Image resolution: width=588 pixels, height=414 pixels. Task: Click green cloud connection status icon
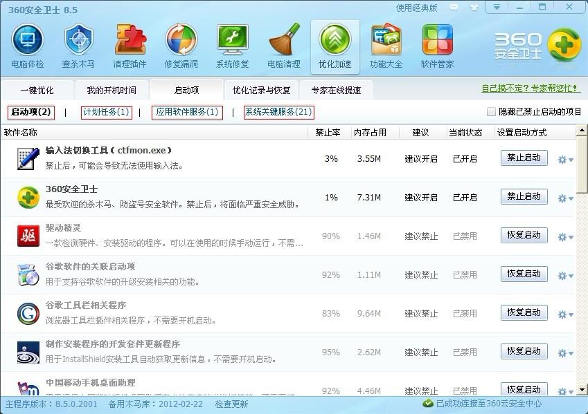(x=428, y=404)
